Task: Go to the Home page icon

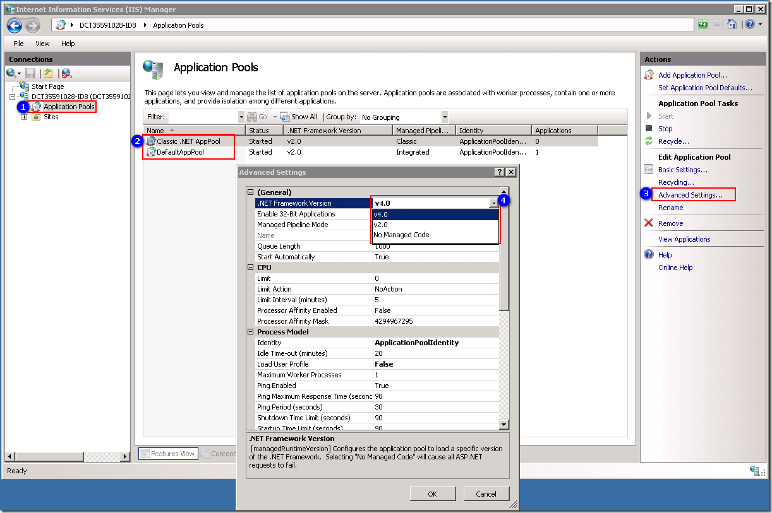Action: point(732,25)
